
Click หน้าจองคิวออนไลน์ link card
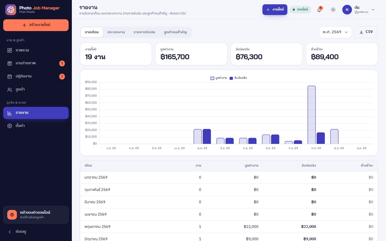pyautogui.click(x=36, y=215)
